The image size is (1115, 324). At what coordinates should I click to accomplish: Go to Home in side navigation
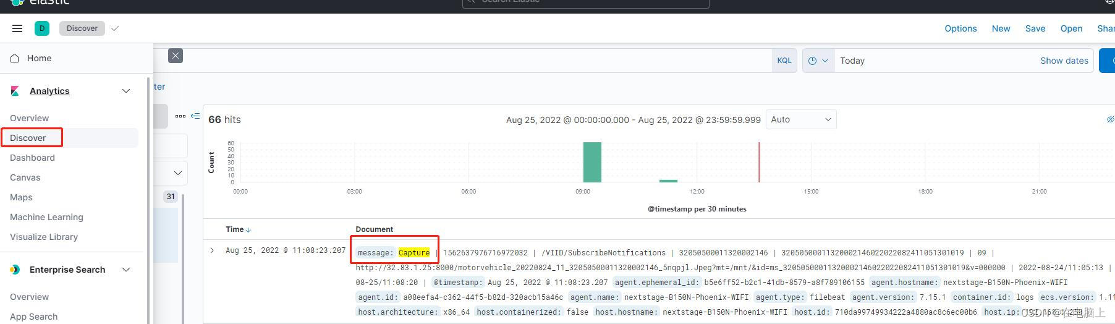pyautogui.click(x=39, y=58)
